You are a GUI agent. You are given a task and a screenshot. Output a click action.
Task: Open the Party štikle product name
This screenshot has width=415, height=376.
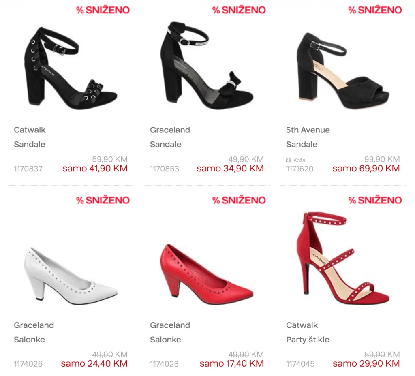(308, 340)
